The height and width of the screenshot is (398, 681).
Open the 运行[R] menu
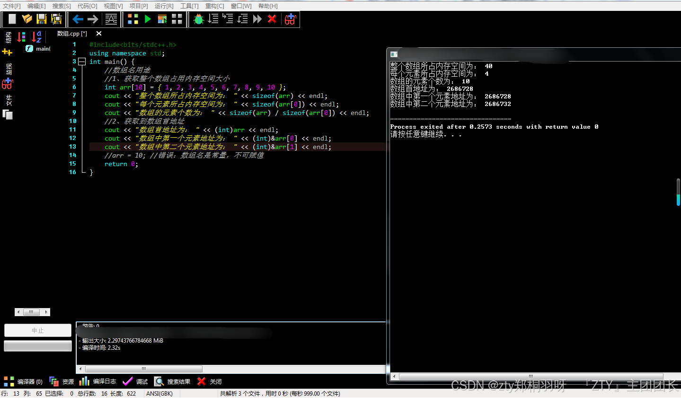[x=164, y=6]
